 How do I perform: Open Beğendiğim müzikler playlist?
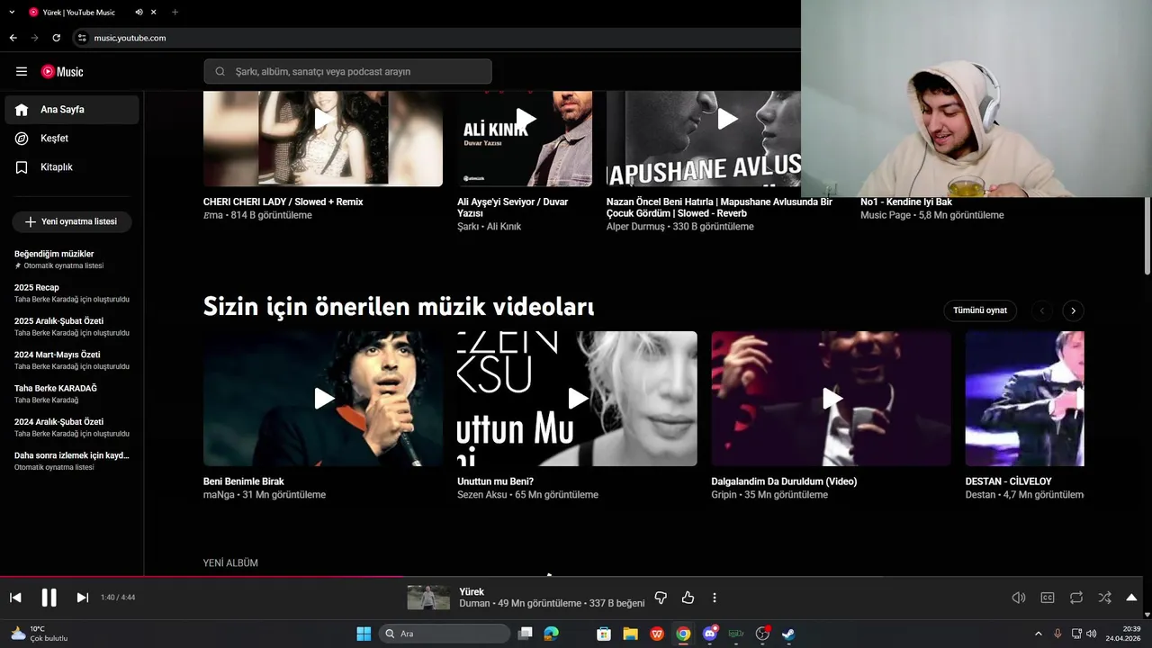tap(72, 259)
